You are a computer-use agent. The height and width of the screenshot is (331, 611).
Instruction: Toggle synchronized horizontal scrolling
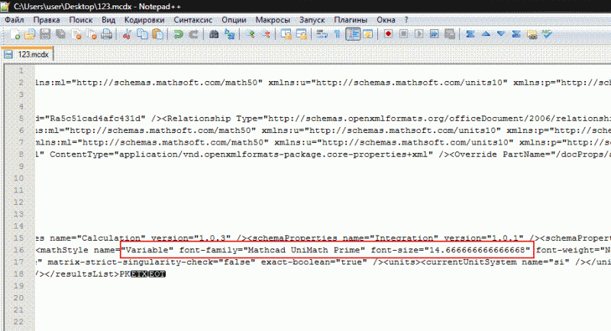pyautogui.click(x=301, y=34)
